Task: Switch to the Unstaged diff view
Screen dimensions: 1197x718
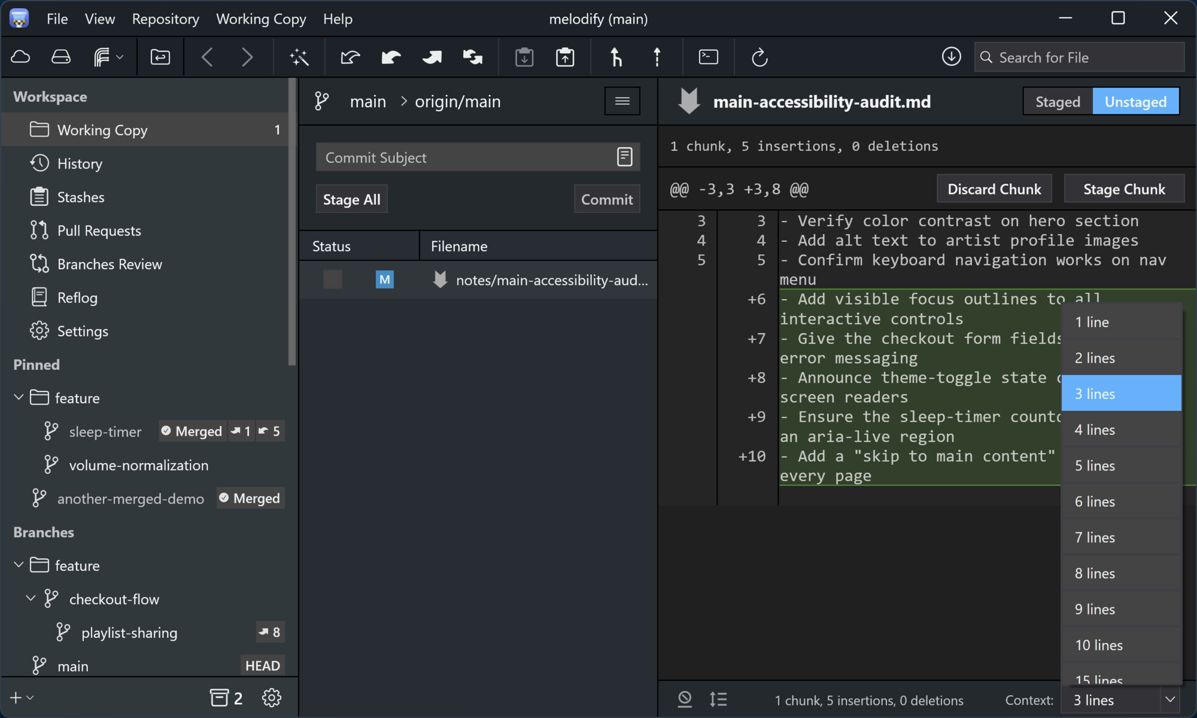Action: (x=1135, y=102)
